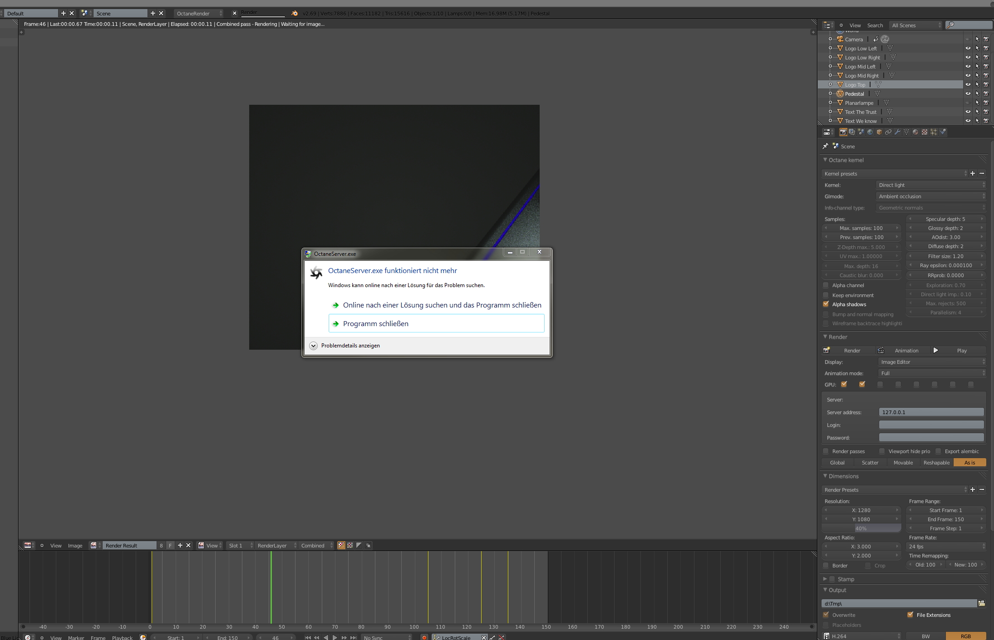The width and height of the screenshot is (994, 640).
Task: Open the Material sphere properties tab
Action: click(x=915, y=132)
